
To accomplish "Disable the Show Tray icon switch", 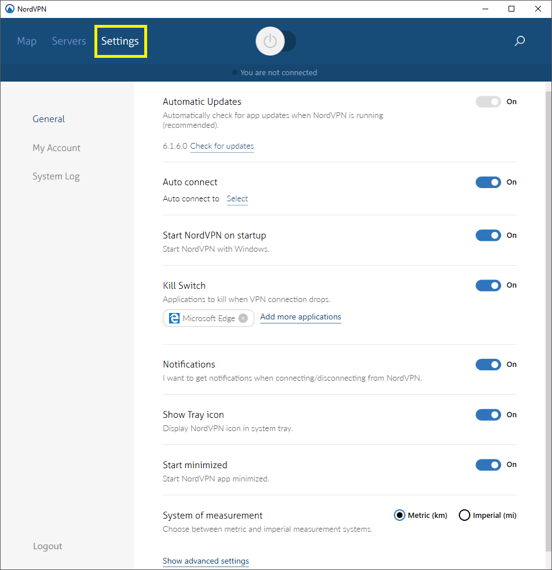I will pos(488,415).
